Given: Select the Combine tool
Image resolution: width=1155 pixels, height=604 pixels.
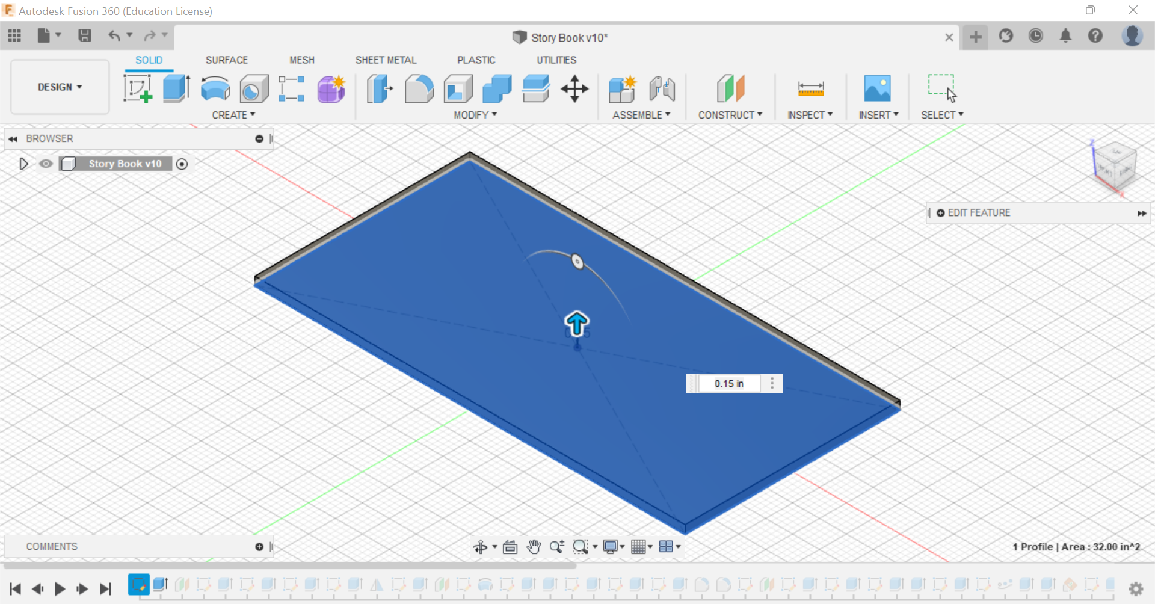Looking at the screenshot, I should [x=497, y=89].
